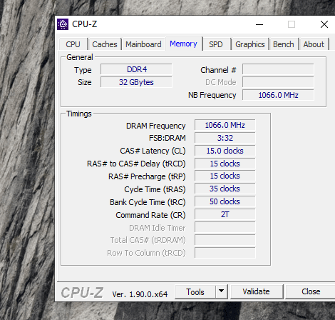
Task: Click the CPU-Z window title text
Action: 85,24
